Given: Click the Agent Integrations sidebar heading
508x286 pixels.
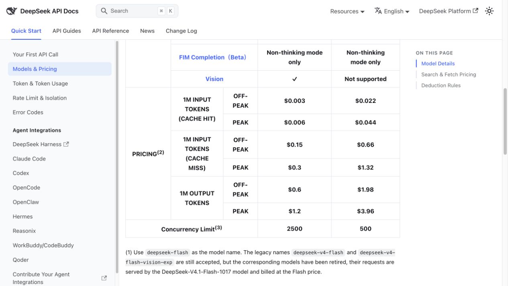Looking at the screenshot, I should coord(37,130).
